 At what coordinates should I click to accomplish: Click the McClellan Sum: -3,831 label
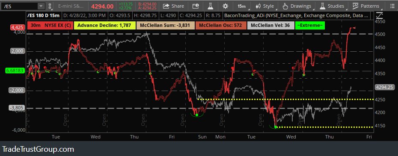(x=166, y=25)
